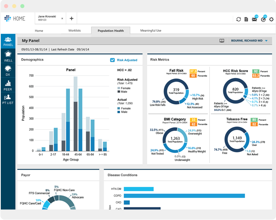The image size is (276, 220).
Task: Open the document icon in top toolbar
Action: click(x=246, y=19)
